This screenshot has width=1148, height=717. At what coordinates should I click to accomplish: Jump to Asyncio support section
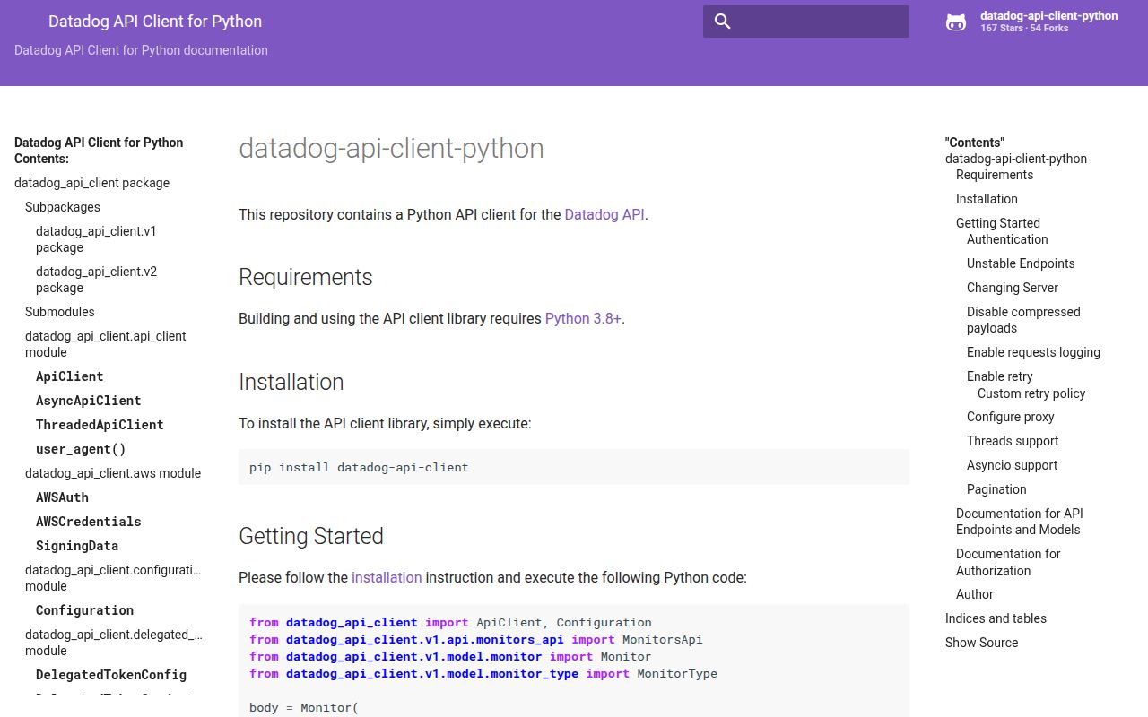pyautogui.click(x=1012, y=465)
